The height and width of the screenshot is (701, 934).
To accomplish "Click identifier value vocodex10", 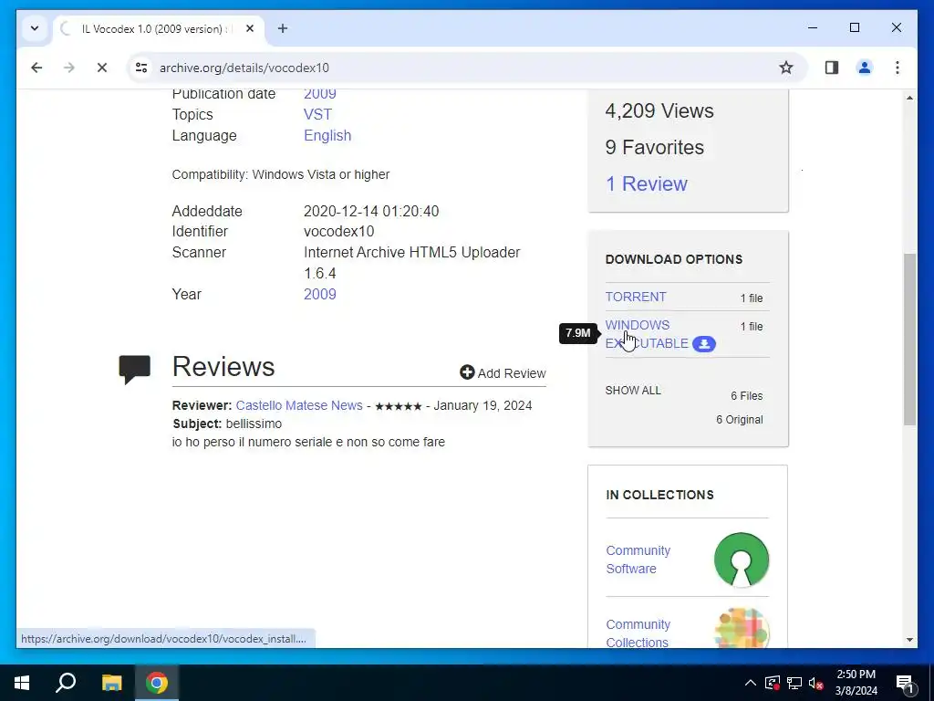I will click(339, 231).
